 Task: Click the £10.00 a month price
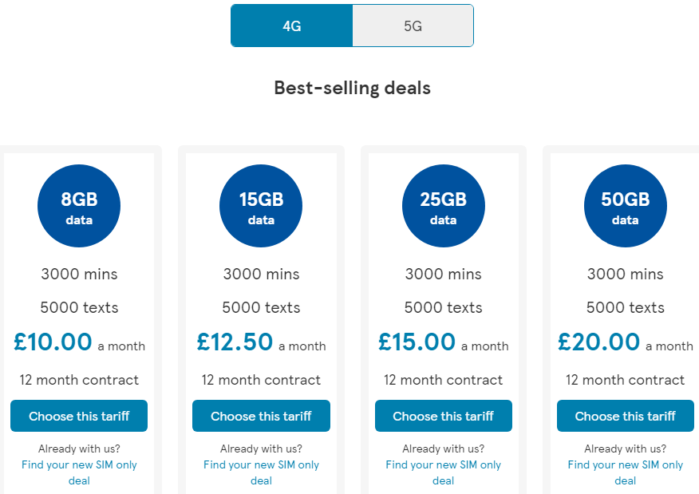coord(79,342)
